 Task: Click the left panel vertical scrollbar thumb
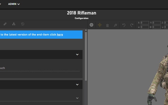[x=86, y=56]
